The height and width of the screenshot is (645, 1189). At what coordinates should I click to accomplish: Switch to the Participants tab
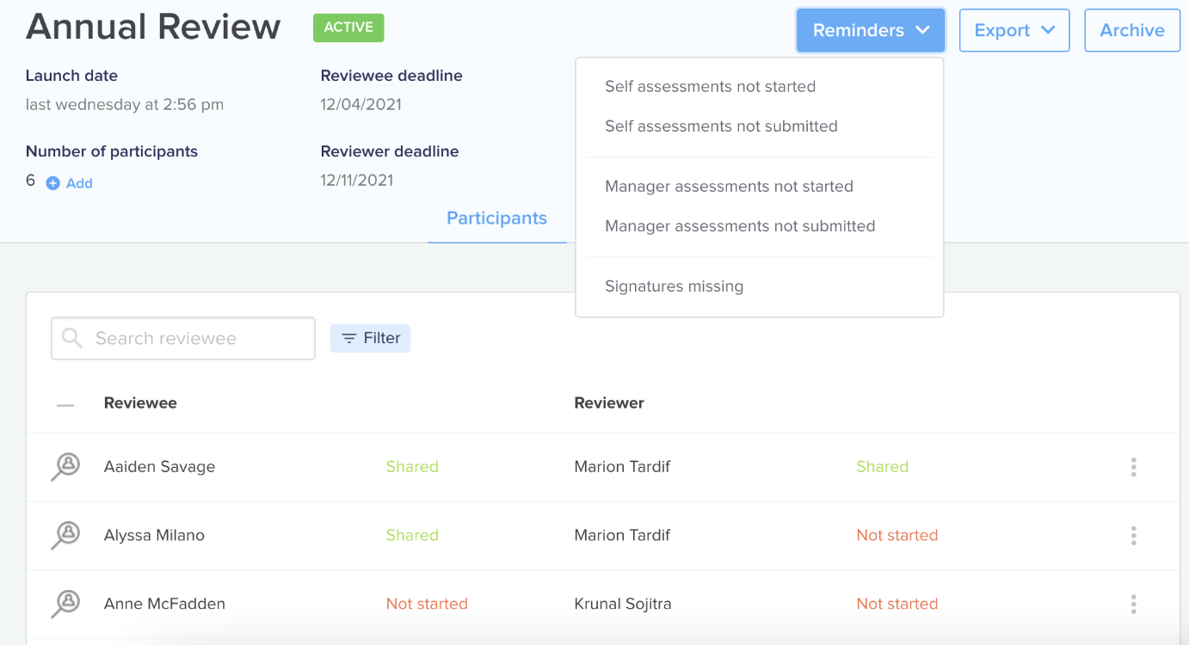coord(496,218)
